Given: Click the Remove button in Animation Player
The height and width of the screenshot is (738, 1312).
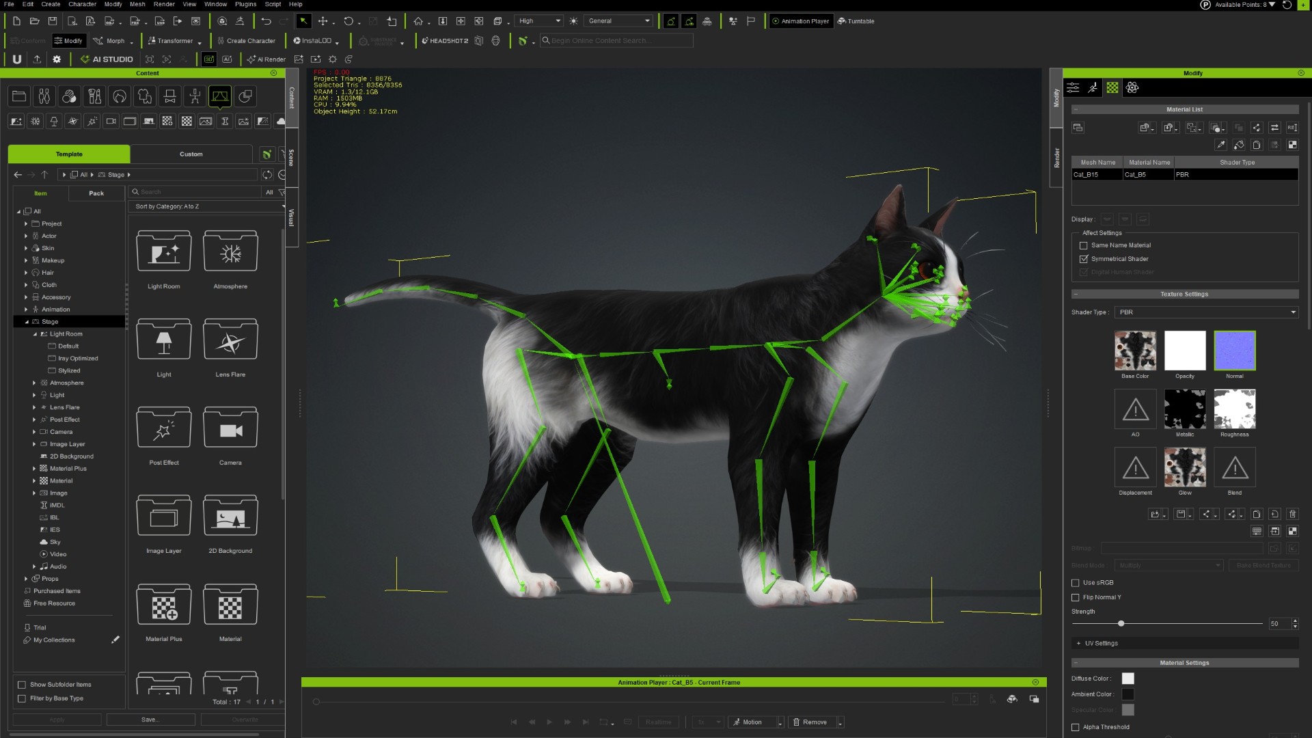Looking at the screenshot, I should tap(811, 722).
